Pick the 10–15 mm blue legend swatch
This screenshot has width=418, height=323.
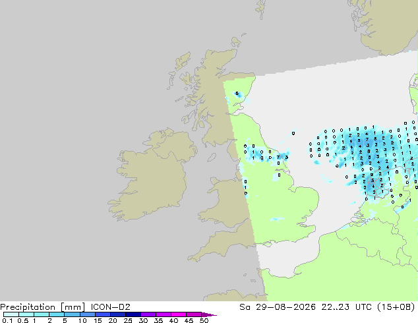tap(87, 314)
